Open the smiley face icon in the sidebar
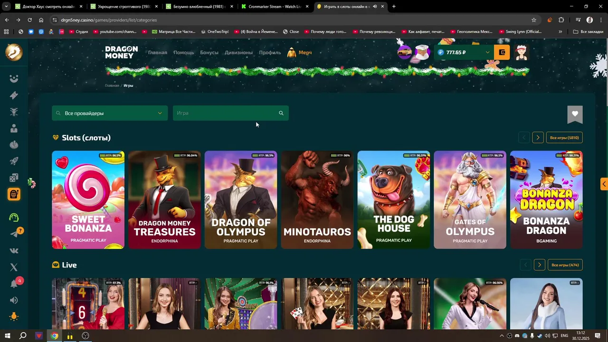This screenshot has width=608, height=342. point(14,79)
